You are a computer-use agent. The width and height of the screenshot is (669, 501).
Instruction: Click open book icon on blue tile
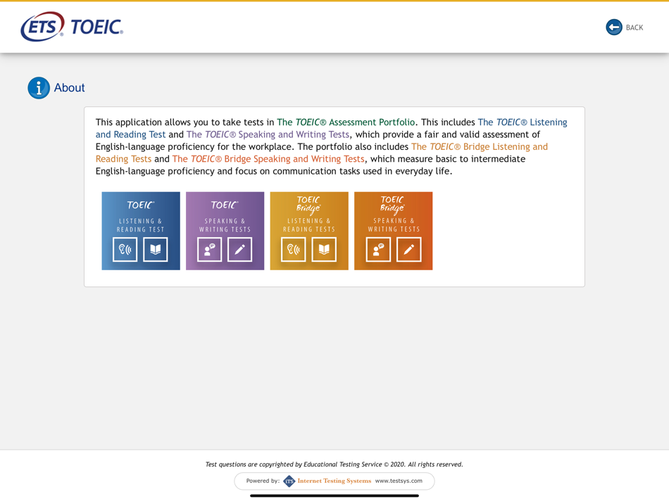pyautogui.click(x=156, y=249)
